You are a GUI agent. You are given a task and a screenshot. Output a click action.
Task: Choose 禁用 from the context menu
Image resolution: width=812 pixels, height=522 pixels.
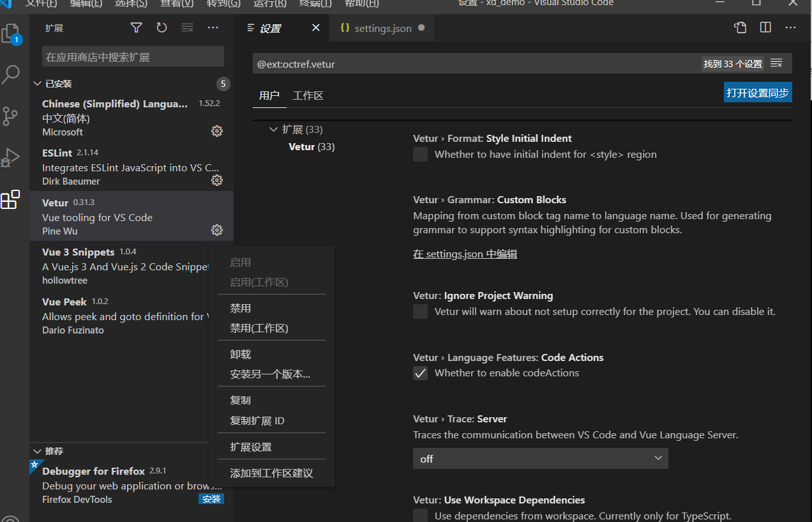(x=271, y=309)
